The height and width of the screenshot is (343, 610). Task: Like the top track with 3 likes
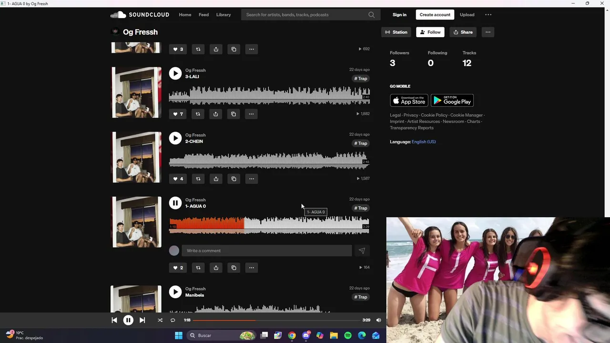pyautogui.click(x=178, y=49)
